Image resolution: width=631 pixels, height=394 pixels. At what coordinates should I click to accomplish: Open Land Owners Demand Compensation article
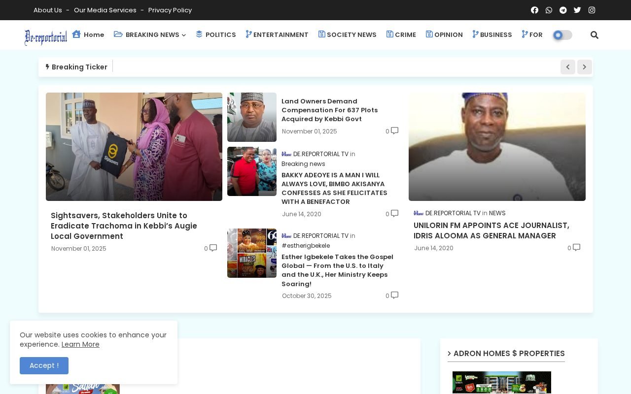[x=329, y=110]
